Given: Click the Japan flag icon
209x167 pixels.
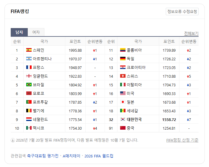Looking at the screenshot, I should [123, 102].
